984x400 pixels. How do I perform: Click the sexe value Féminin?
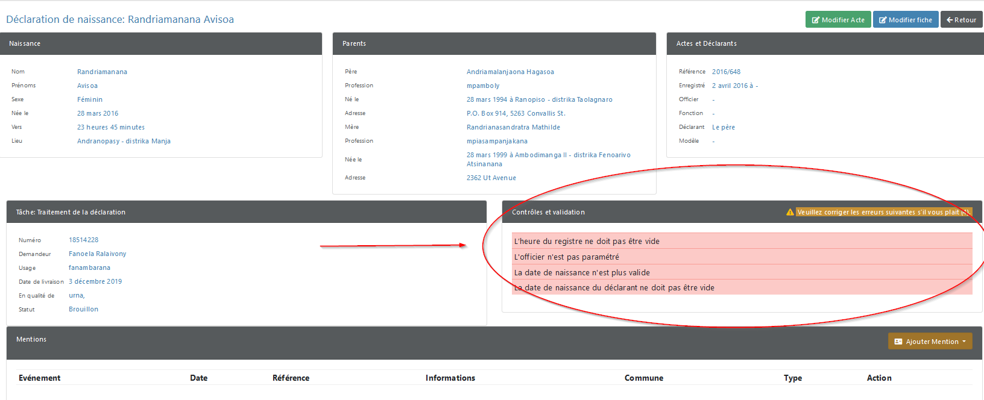click(90, 99)
